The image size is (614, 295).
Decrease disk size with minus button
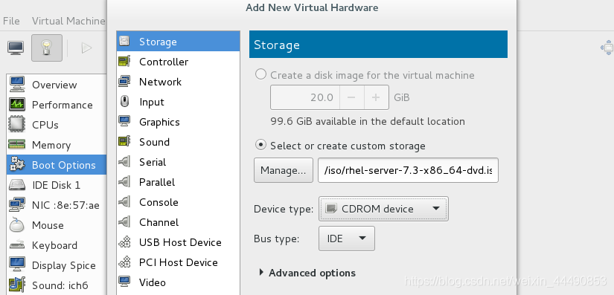pyautogui.click(x=351, y=97)
